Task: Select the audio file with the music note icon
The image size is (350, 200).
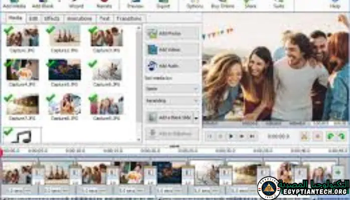Action: [22, 135]
